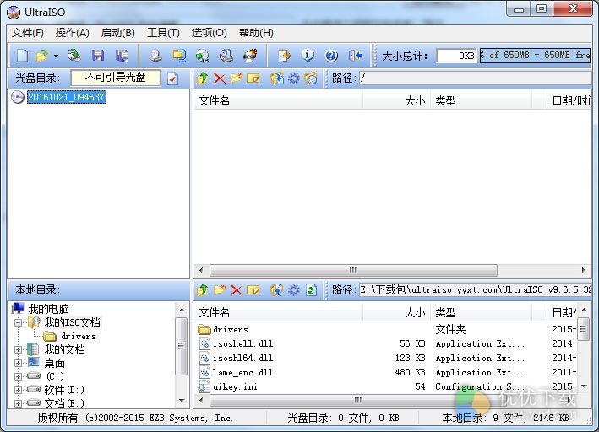
Task: Open an image file with the open-folder icon
Action: pyautogui.click(x=41, y=56)
